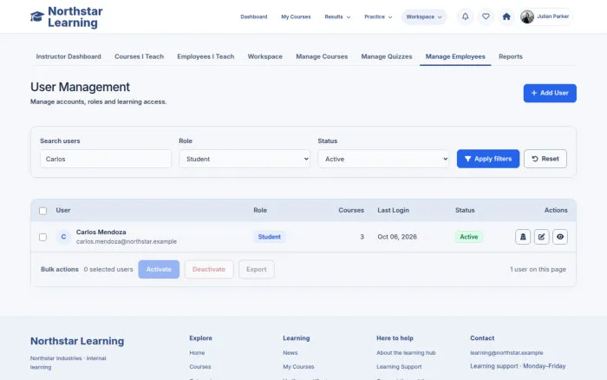Click the Last Login column header
This screenshot has width=607, height=380.
[x=394, y=210]
